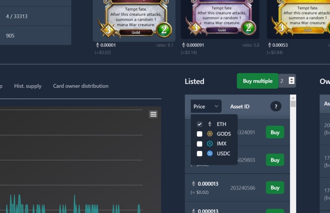The image size is (330, 213).
Task: Click the Listed panel scrollbar thumb
Action: pos(293,104)
